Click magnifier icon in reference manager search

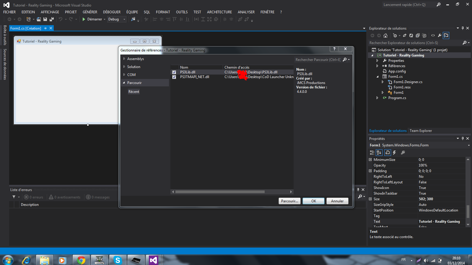coord(345,59)
